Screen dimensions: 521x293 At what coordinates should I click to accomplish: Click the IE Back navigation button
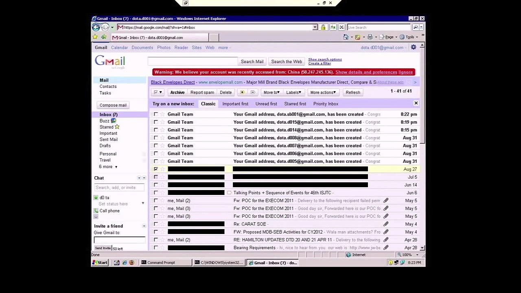pos(96,27)
